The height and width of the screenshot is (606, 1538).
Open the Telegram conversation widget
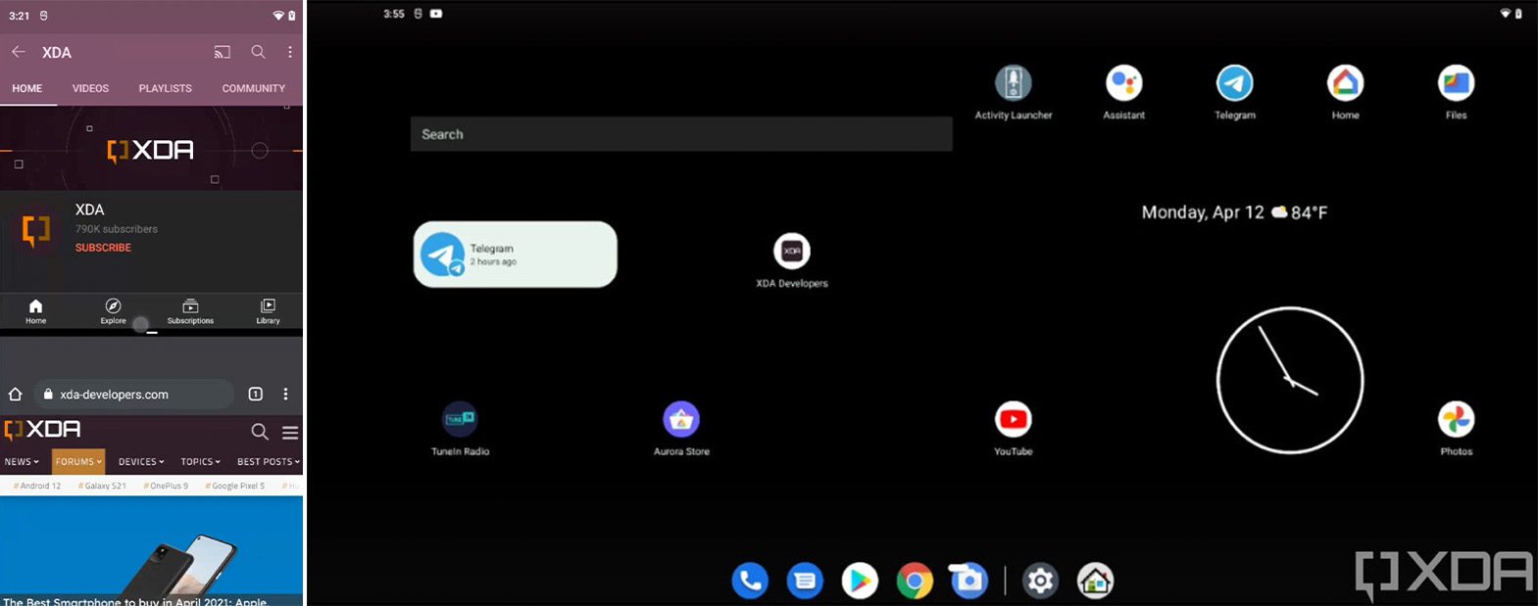(x=516, y=255)
